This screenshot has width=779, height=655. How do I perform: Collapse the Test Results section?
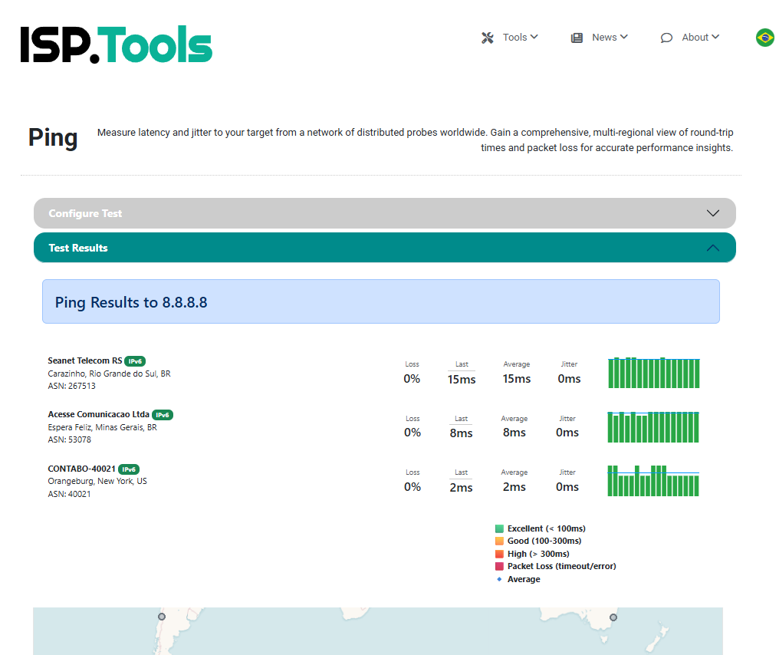pos(712,247)
